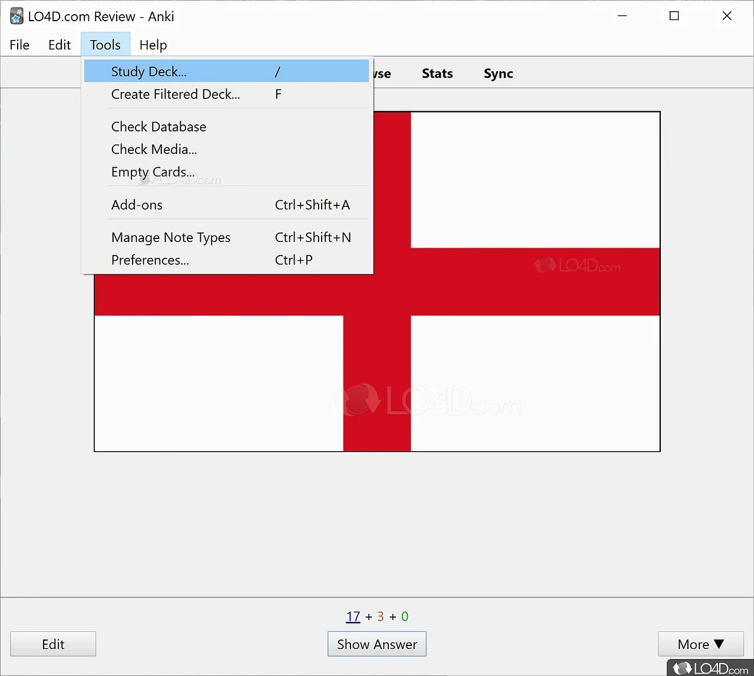The image size is (754, 676).
Task: Choose Study Deck... from Tools menu
Action: [x=227, y=72]
